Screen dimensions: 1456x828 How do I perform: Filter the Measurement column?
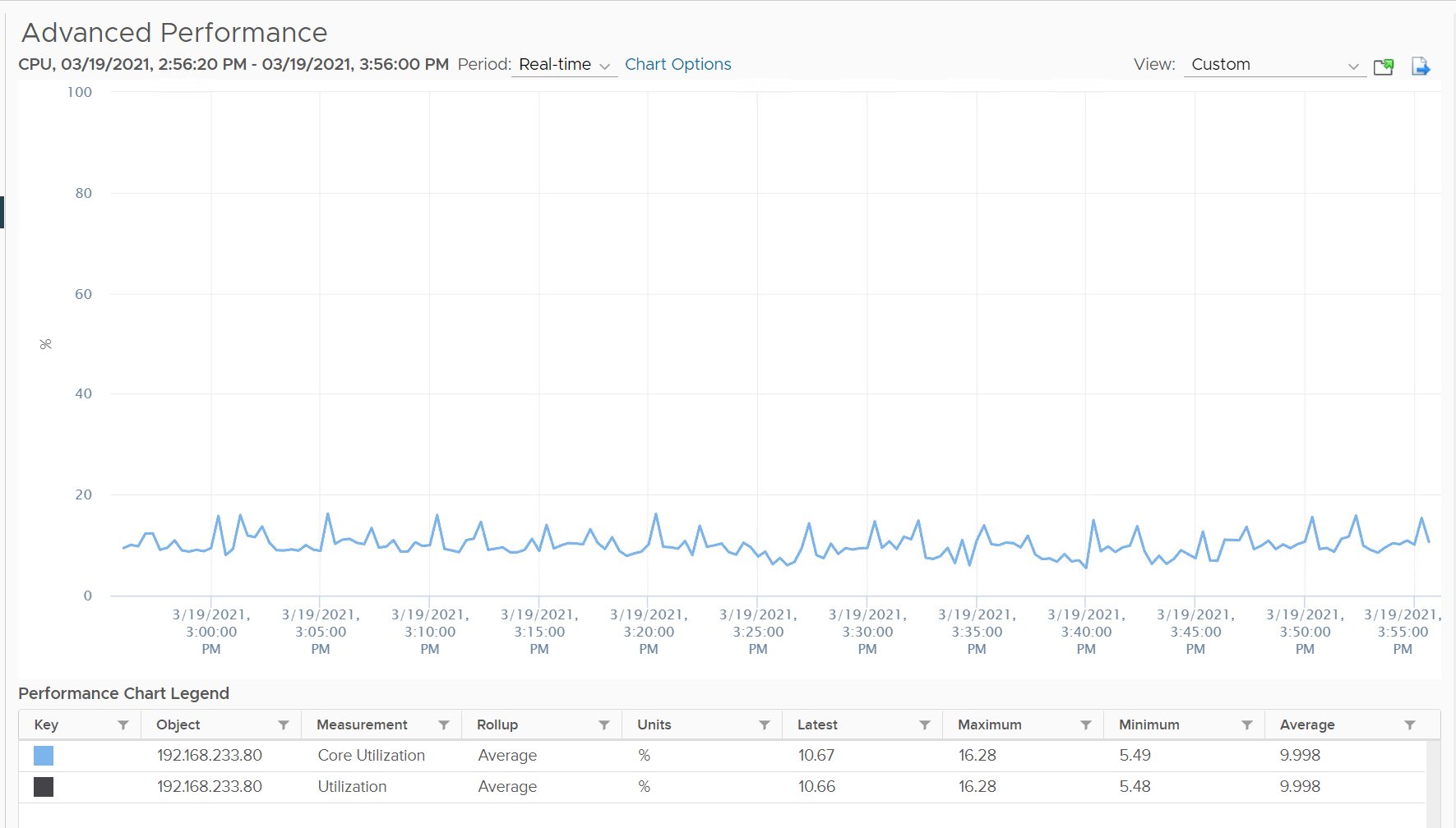click(x=444, y=724)
